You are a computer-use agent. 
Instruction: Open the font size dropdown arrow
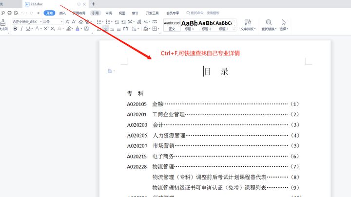click(61, 22)
